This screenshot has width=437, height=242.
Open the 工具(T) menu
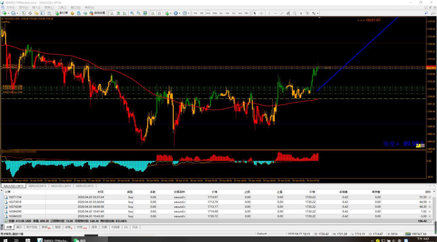(x=62, y=7)
